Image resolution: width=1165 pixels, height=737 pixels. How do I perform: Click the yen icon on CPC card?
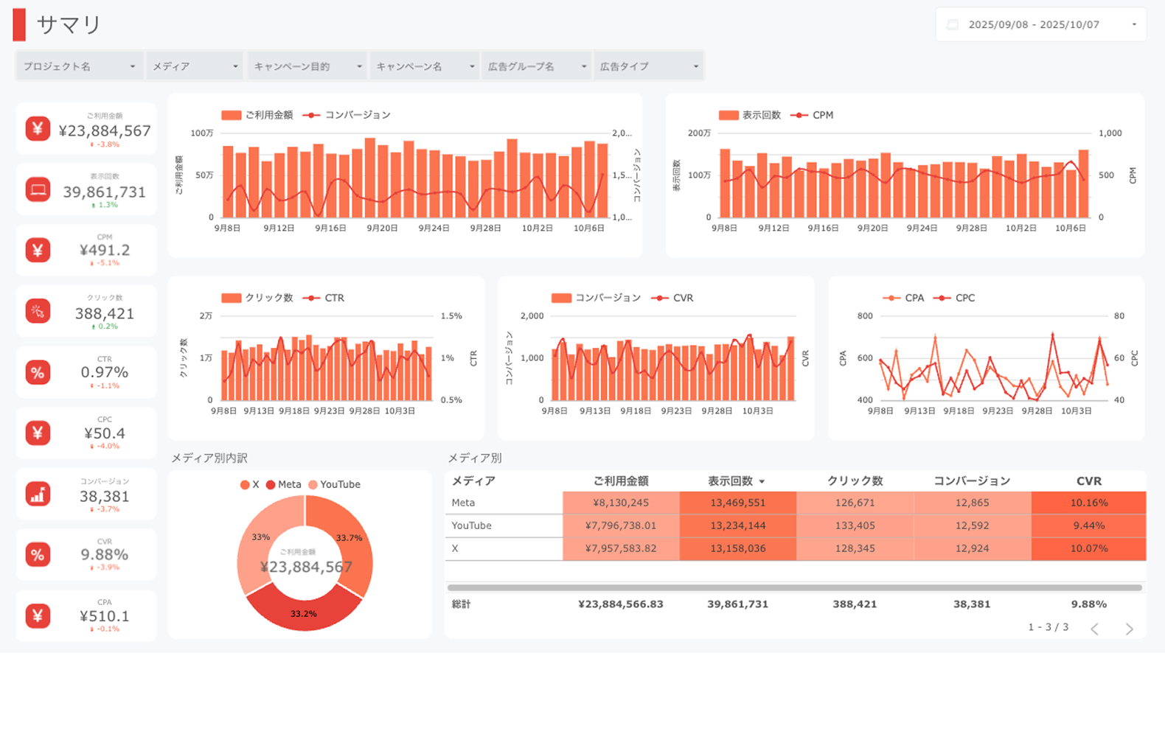click(x=38, y=433)
